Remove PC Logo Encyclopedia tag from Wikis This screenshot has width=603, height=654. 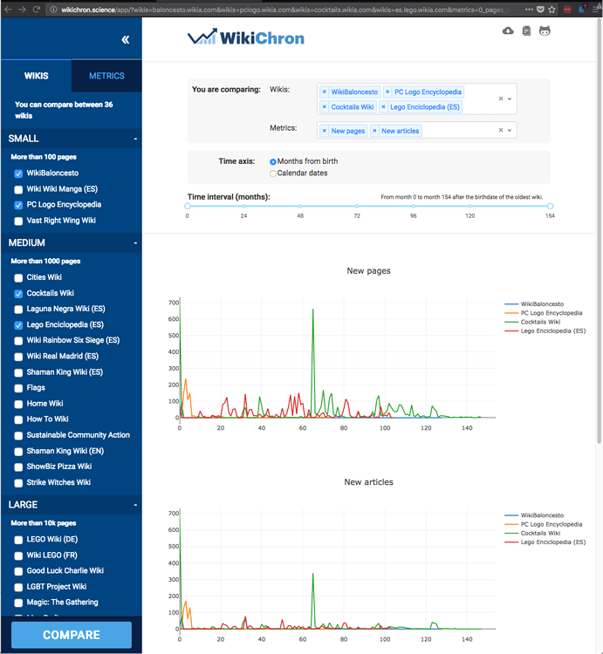387,92
